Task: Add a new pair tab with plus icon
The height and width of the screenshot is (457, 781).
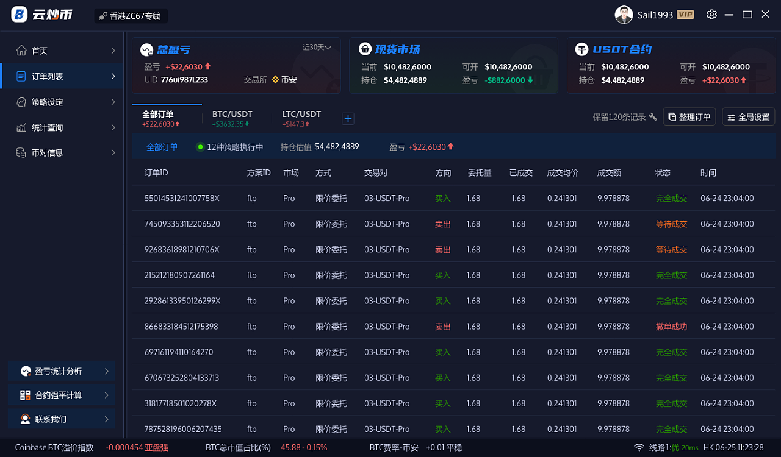Action: click(x=348, y=119)
